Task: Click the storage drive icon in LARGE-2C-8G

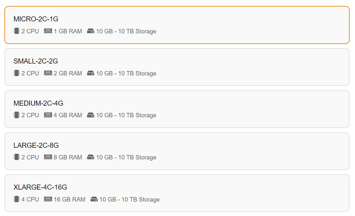Action: (91, 157)
